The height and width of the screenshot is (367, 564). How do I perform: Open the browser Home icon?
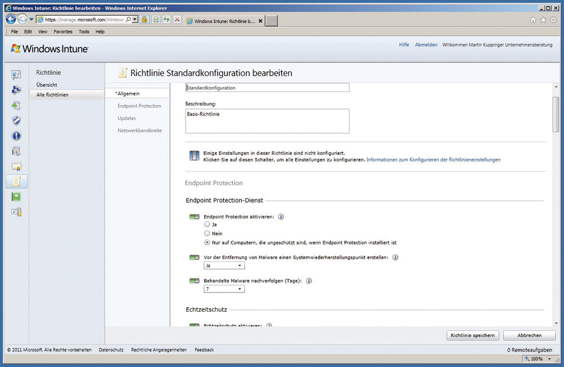[533, 20]
